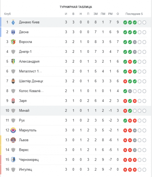The height and width of the screenshot is (177, 152).
Task: Click Динамо Киев's first green win indicator
Action: coord(125,22)
